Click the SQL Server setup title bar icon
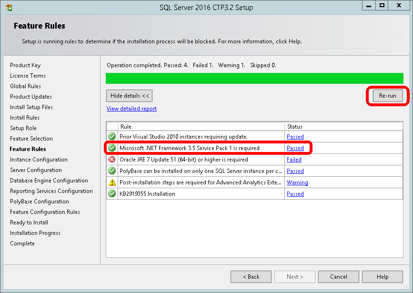This screenshot has width=413, height=293. (9, 7)
